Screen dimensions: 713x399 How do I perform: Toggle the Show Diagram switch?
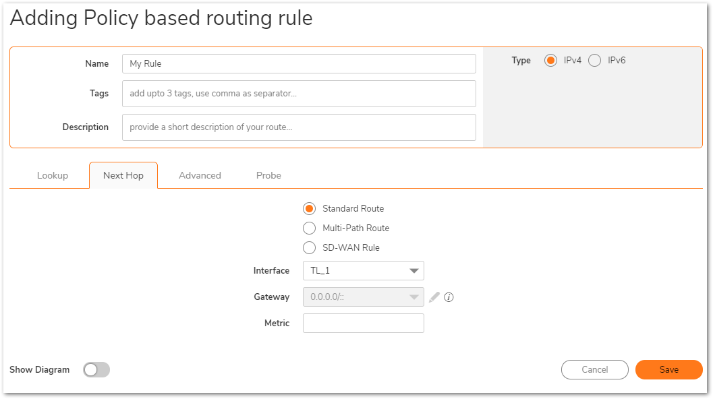(x=96, y=369)
